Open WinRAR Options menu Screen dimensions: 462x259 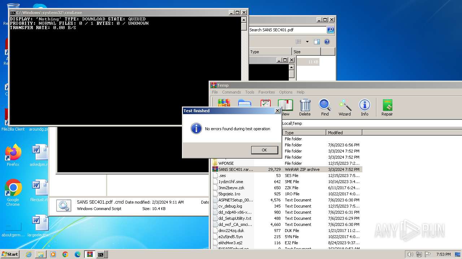point(286,92)
